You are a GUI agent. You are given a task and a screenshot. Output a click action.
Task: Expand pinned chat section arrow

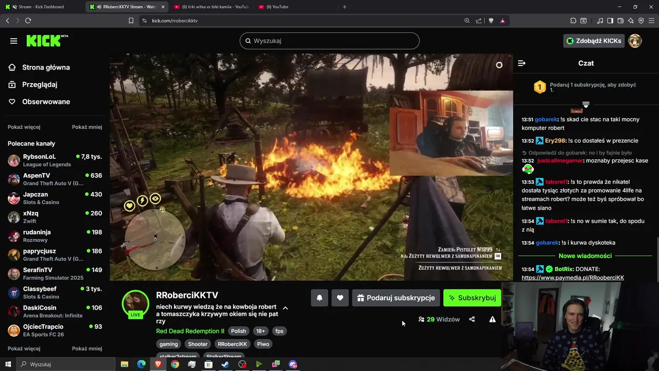[x=586, y=105]
